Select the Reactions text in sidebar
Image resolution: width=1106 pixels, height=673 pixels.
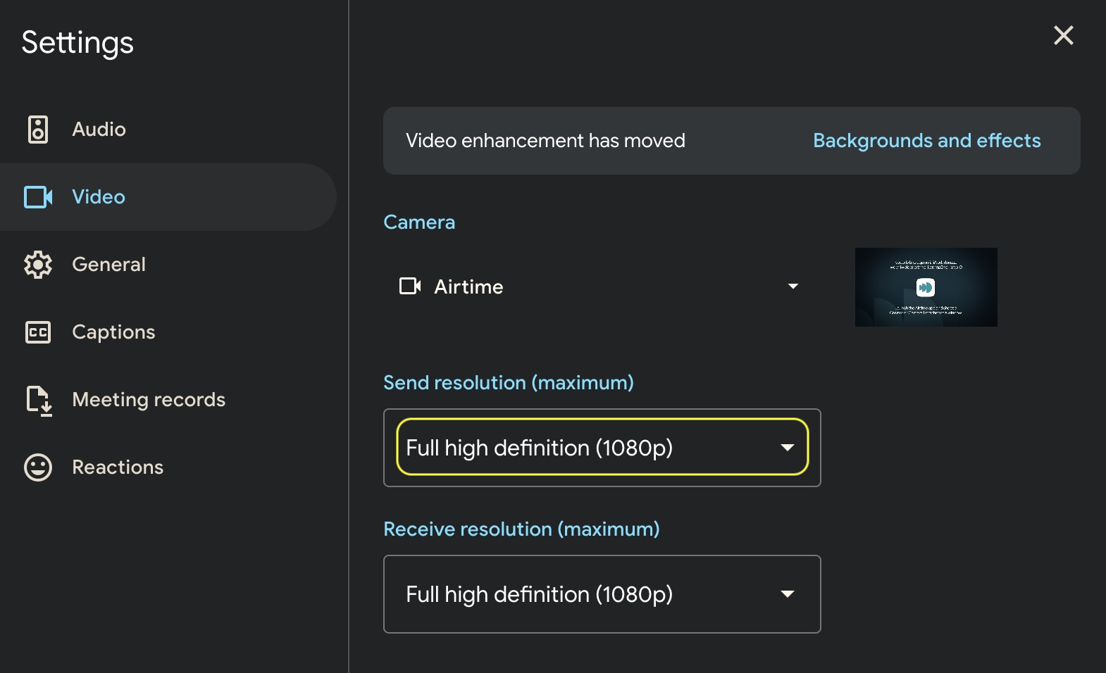pyautogui.click(x=118, y=467)
